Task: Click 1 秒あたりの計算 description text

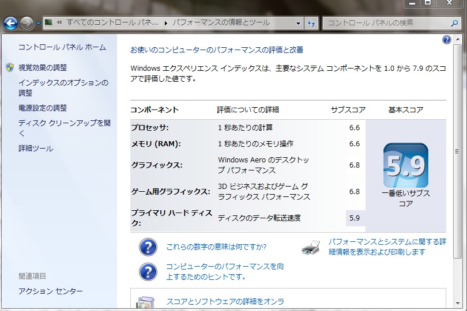Action: tap(245, 128)
